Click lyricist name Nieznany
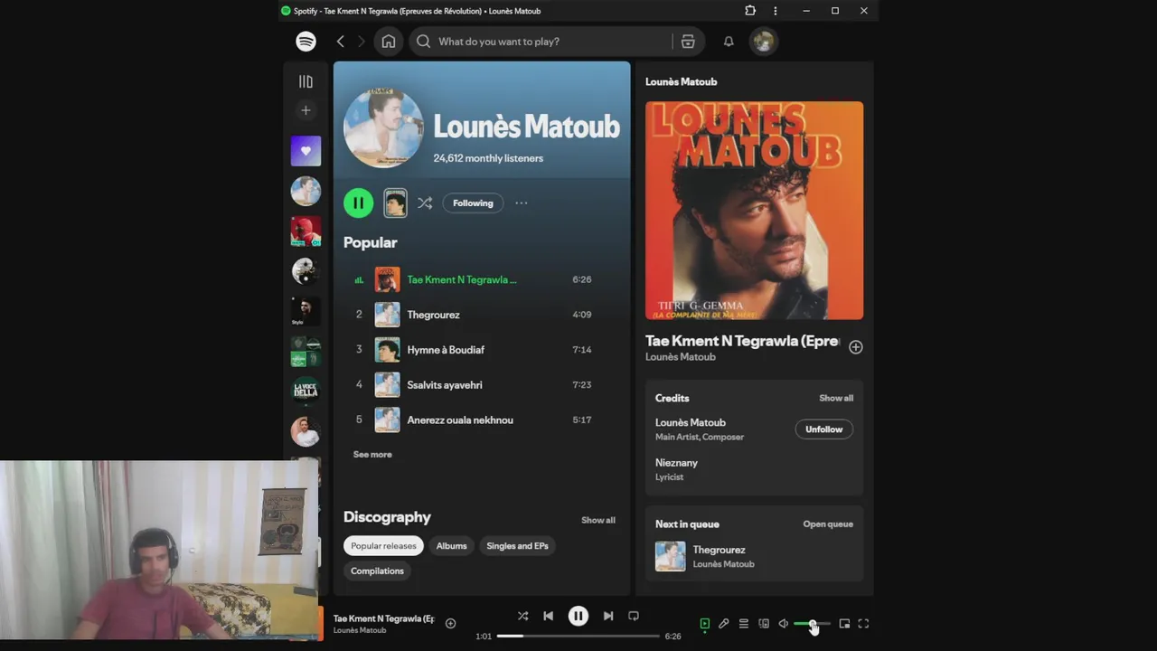Screen dimensions: 1157x651 point(676,463)
